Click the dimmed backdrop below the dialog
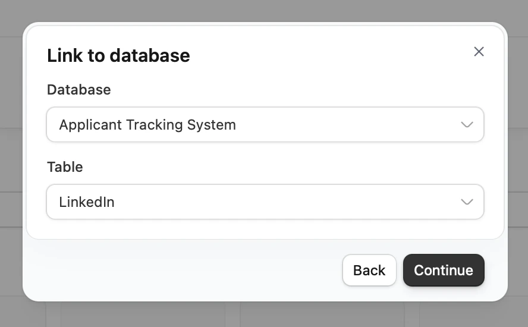The image size is (528, 327). click(264, 315)
